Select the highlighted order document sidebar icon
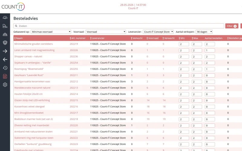This screenshot has width=242, height=151. tap(5, 76)
